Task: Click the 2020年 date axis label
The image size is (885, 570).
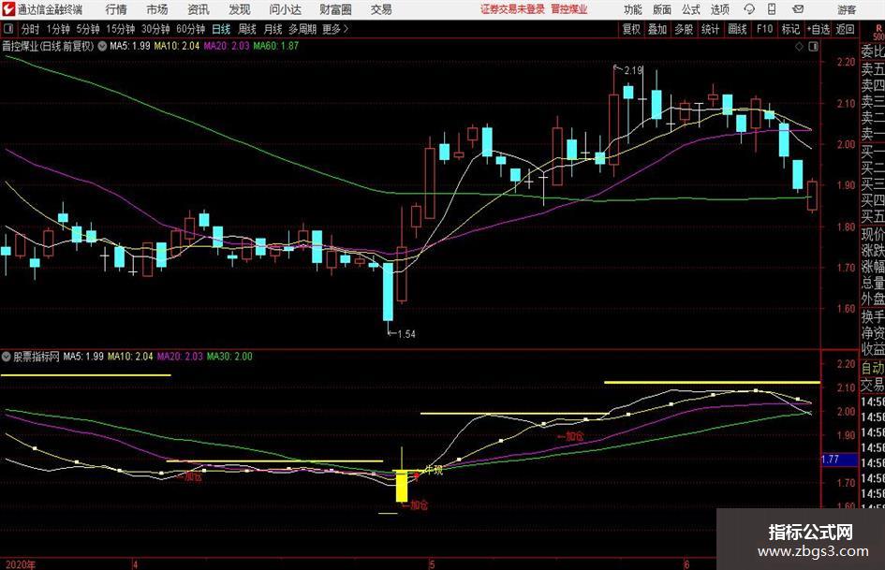Action: [19, 564]
